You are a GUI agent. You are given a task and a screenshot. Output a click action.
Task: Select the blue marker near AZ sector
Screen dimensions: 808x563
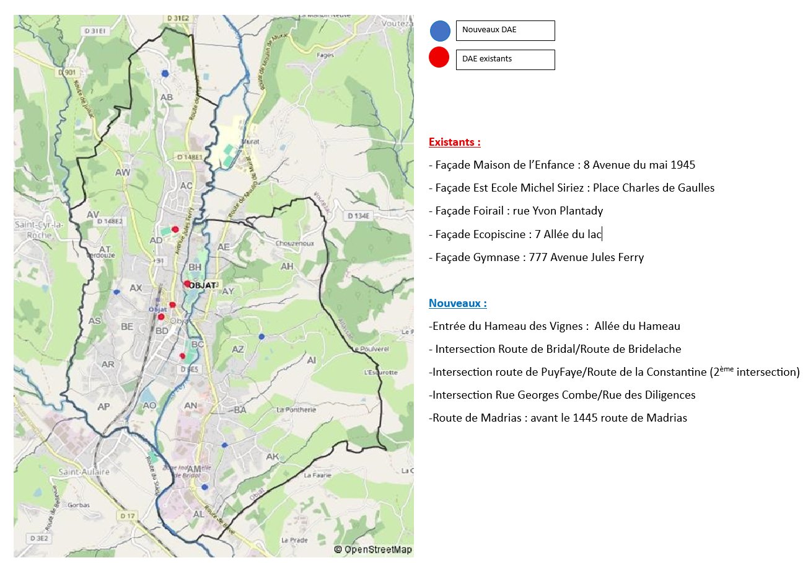tap(261, 336)
